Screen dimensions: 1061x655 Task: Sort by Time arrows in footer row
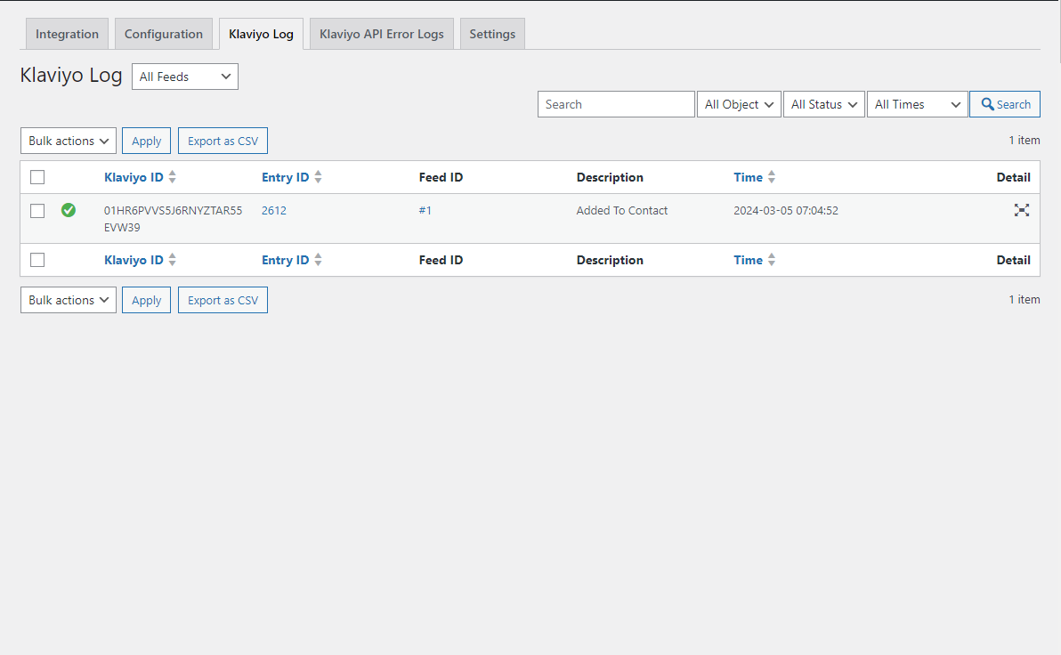click(x=772, y=260)
